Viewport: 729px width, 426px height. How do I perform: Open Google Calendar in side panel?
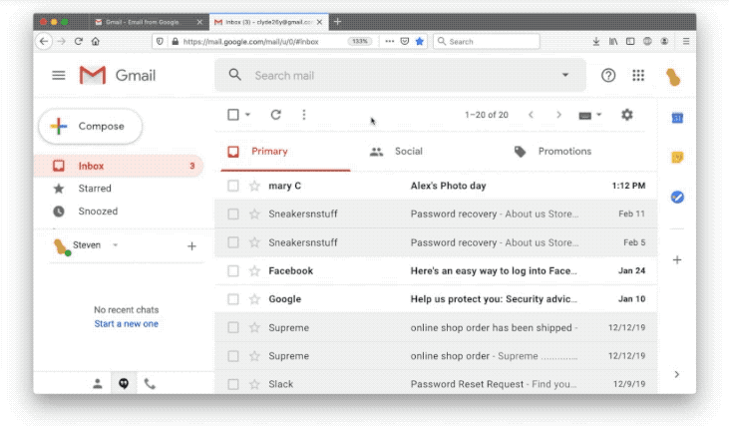click(677, 118)
